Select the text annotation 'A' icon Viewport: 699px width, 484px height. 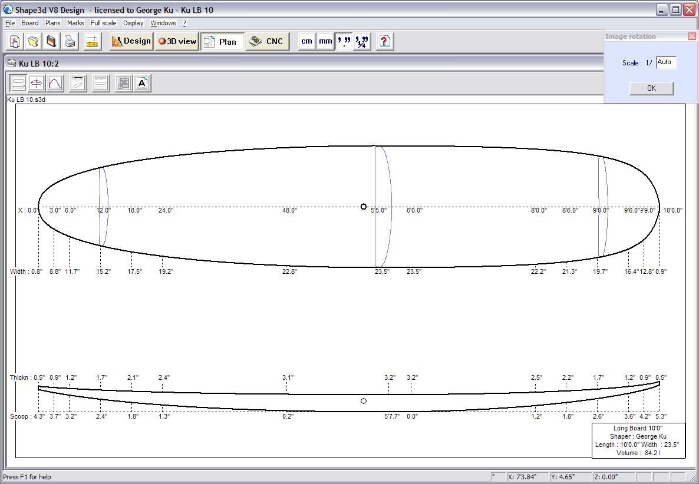coord(142,83)
